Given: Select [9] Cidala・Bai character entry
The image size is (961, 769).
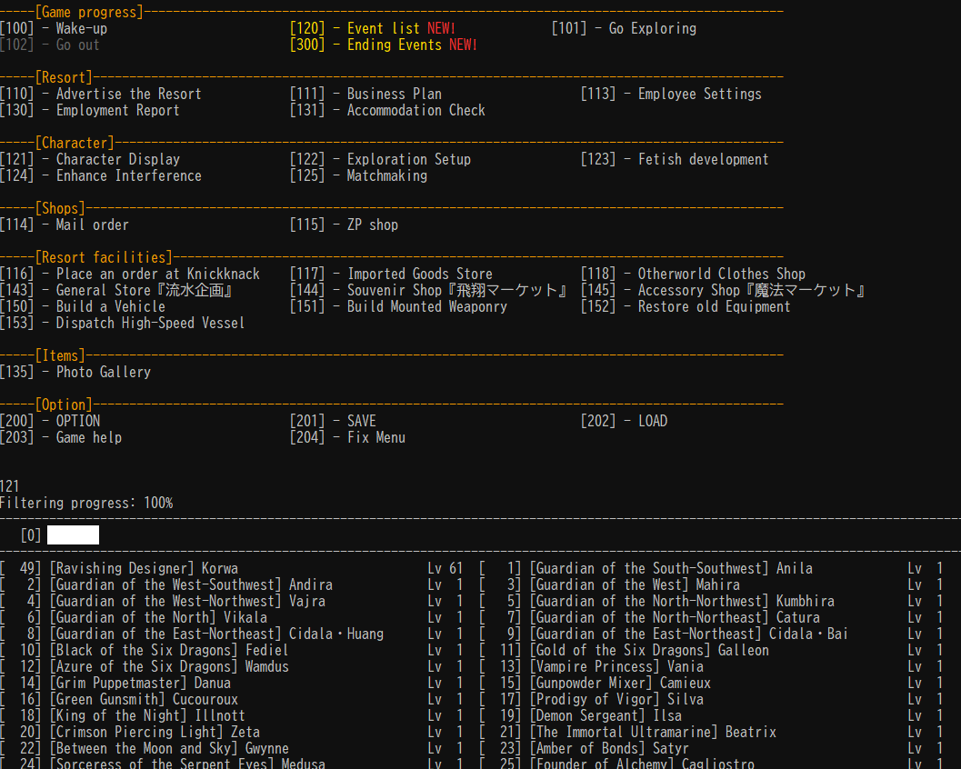Looking at the screenshot, I should point(711,634).
